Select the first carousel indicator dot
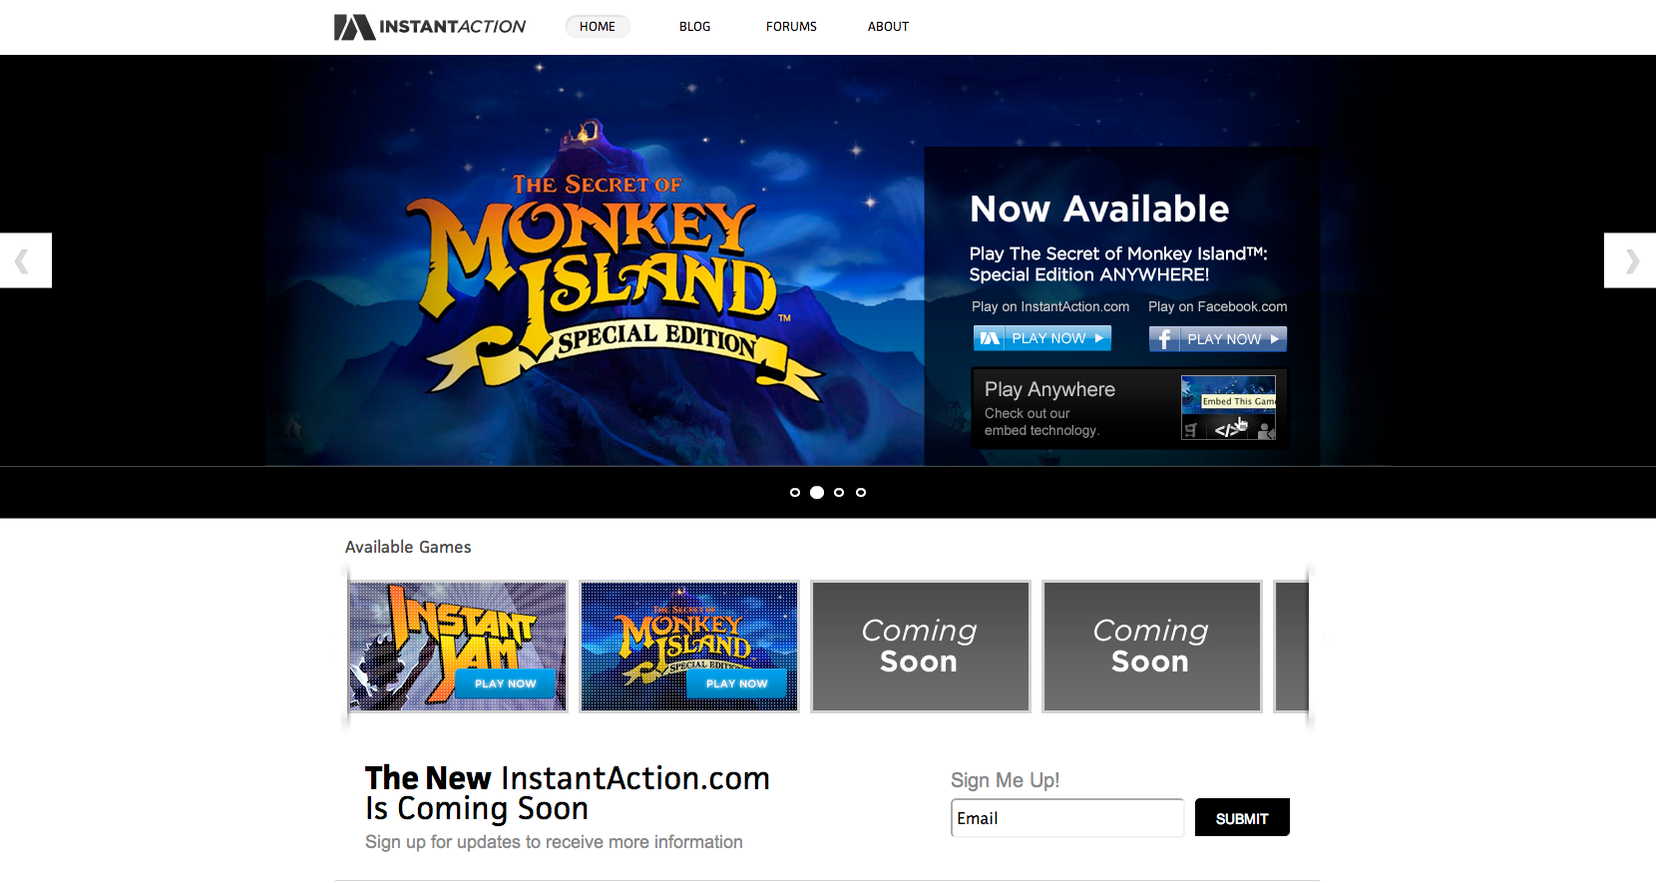Screen dimensions: 1656x883 pyautogui.click(x=795, y=492)
